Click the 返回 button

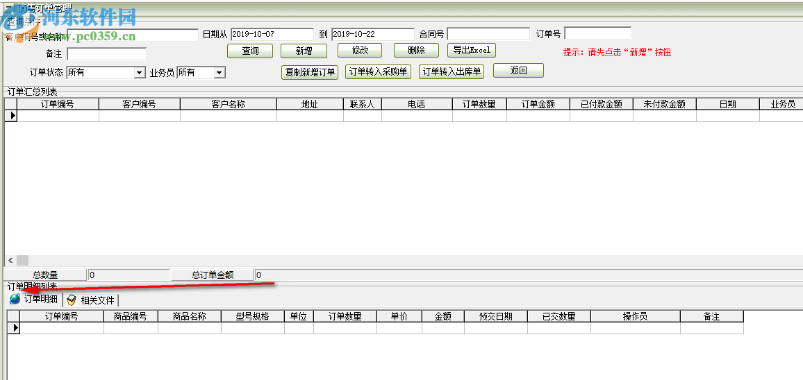pyautogui.click(x=518, y=71)
